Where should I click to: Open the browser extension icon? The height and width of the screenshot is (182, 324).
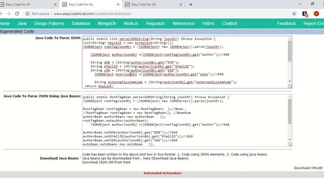click(x=305, y=14)
